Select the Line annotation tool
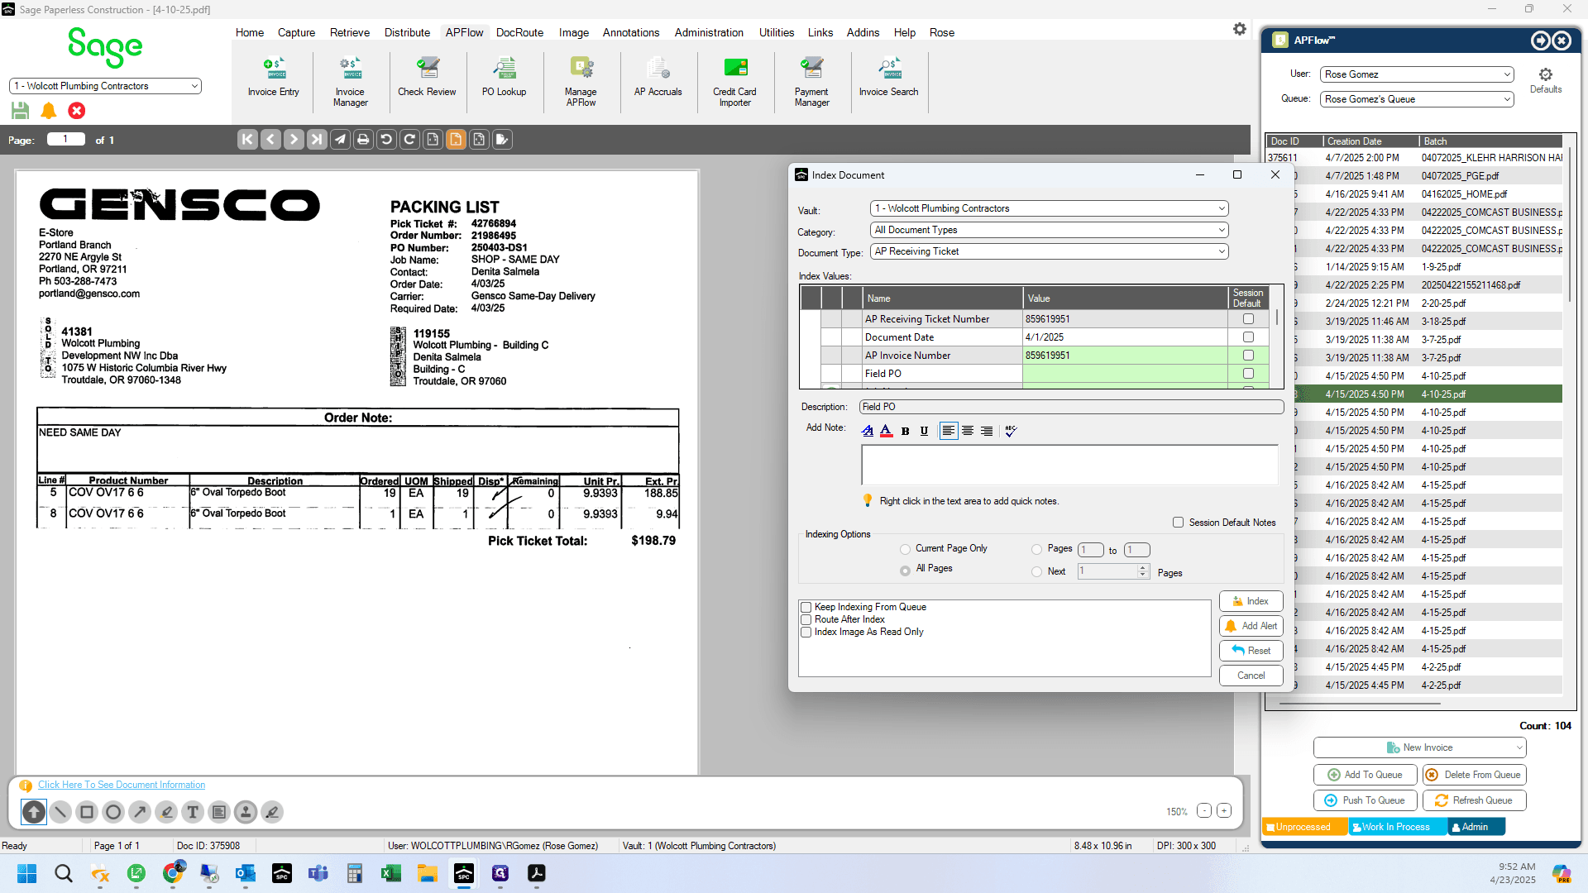 coord(60,812)
